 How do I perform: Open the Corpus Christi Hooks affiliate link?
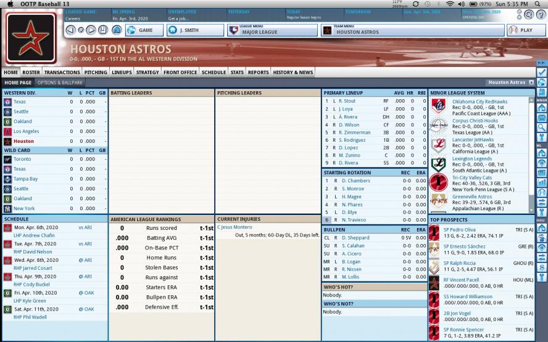(x=475, y=121)
